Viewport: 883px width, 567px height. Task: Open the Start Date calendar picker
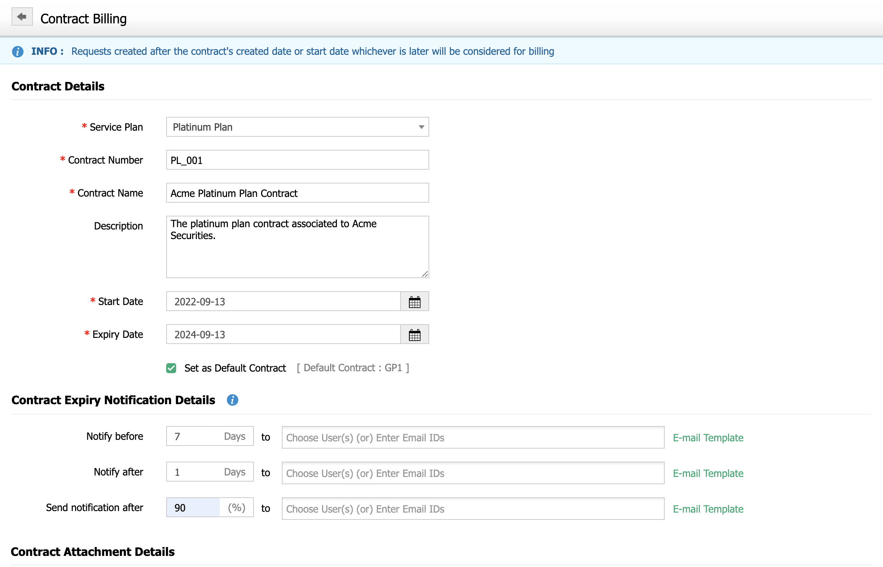pos(414,302)
